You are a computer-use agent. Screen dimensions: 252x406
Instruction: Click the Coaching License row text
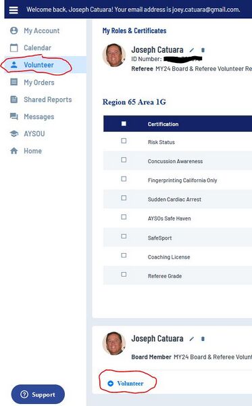click(x=169, y=257)
